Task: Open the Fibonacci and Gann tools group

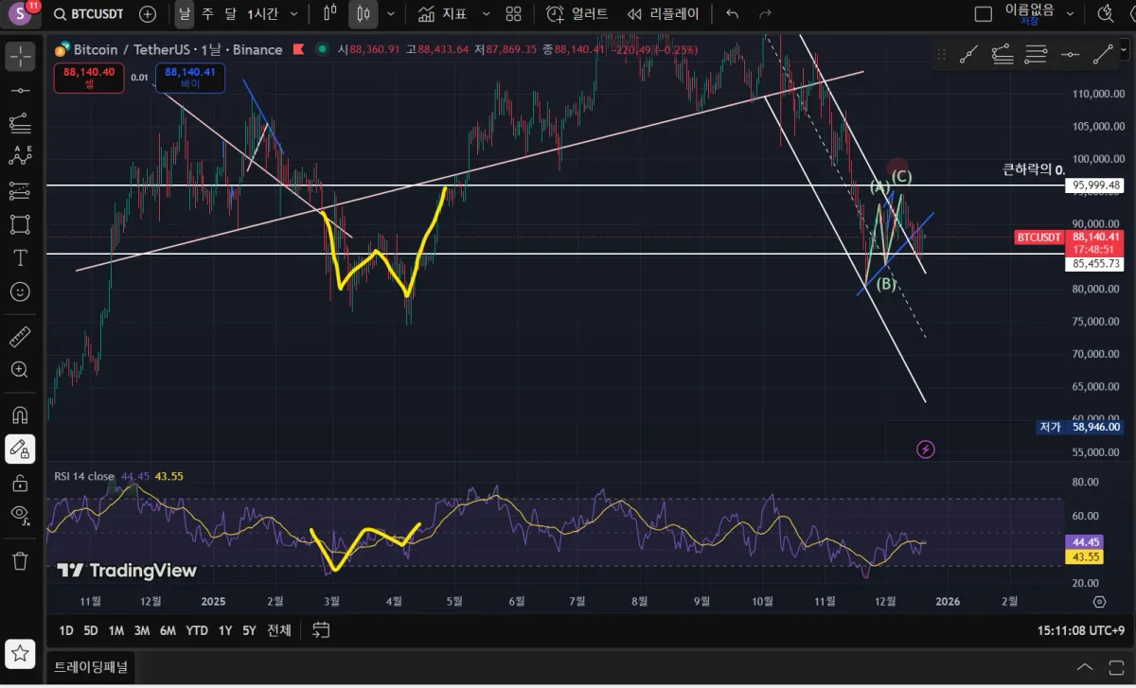Action: [20, 123]
